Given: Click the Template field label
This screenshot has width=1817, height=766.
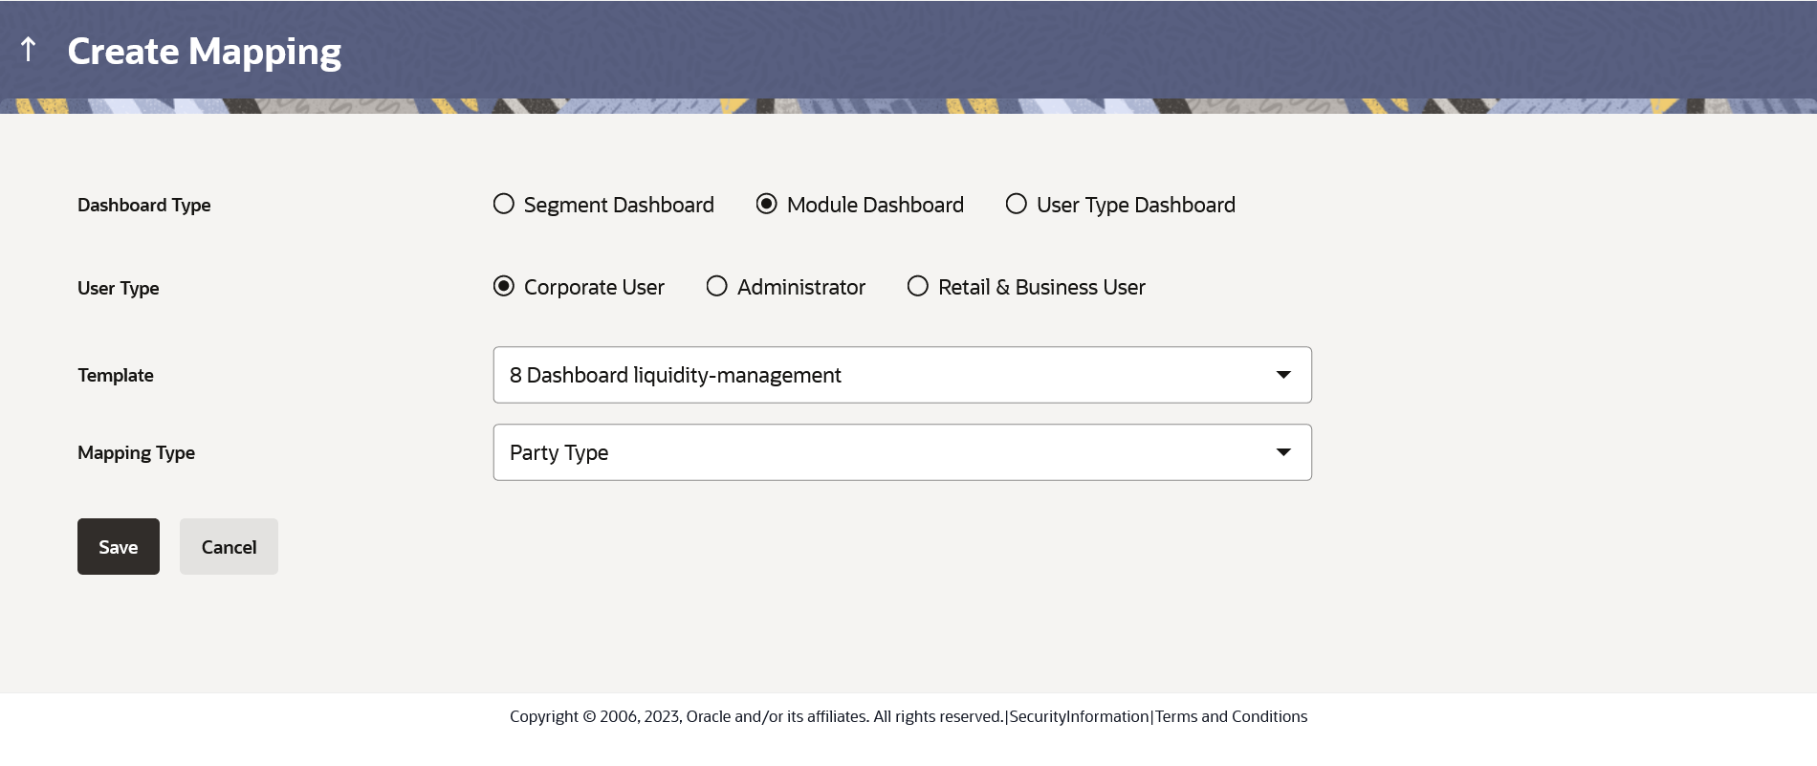Looking at the screenshot, I should tap(116, 375).
